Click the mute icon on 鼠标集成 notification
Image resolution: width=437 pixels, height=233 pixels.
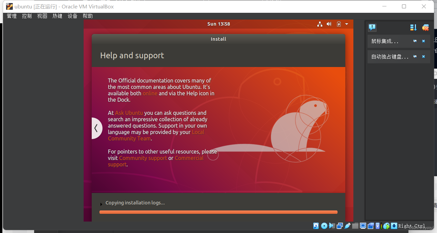tap(415, 41)
